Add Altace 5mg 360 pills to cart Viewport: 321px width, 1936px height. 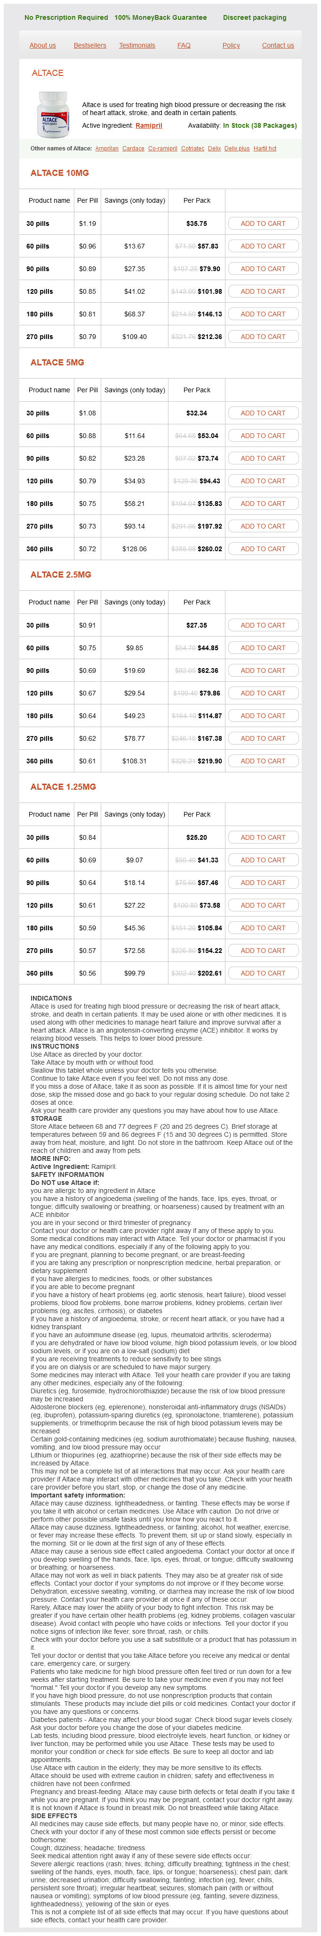pyautogui.click(x=263, y=549)
